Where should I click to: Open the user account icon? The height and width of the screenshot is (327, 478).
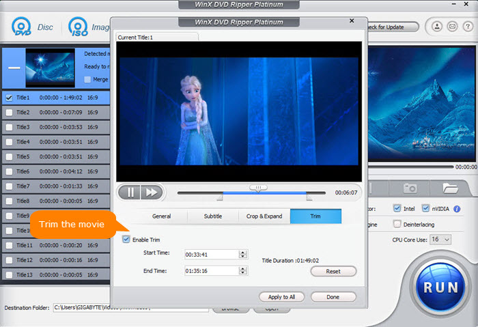pos(437,27)
